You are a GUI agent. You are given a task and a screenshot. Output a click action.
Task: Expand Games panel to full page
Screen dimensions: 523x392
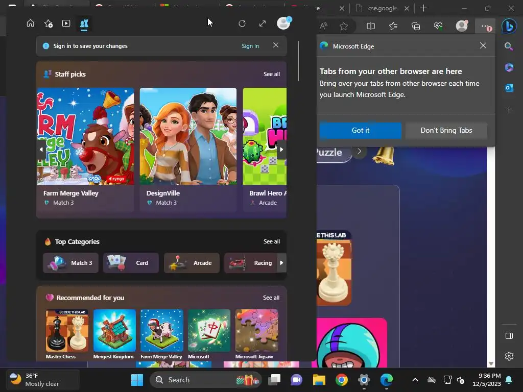click(263, 23)
